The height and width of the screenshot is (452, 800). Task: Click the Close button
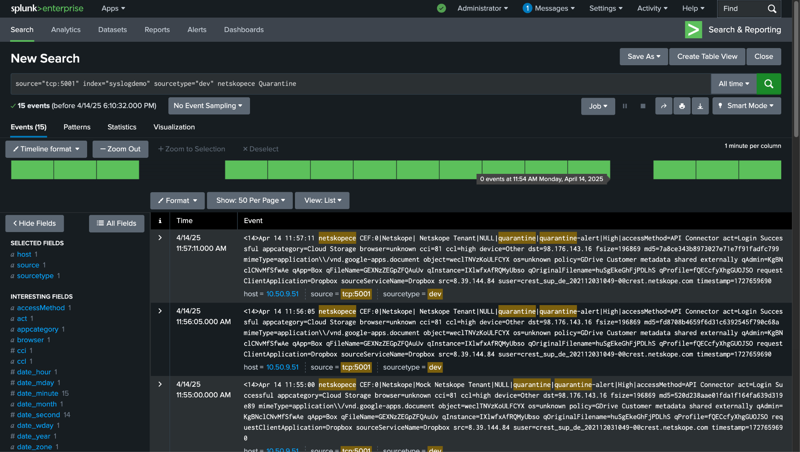coord(764,57)
